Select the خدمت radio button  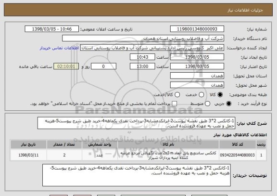(201, 95)
